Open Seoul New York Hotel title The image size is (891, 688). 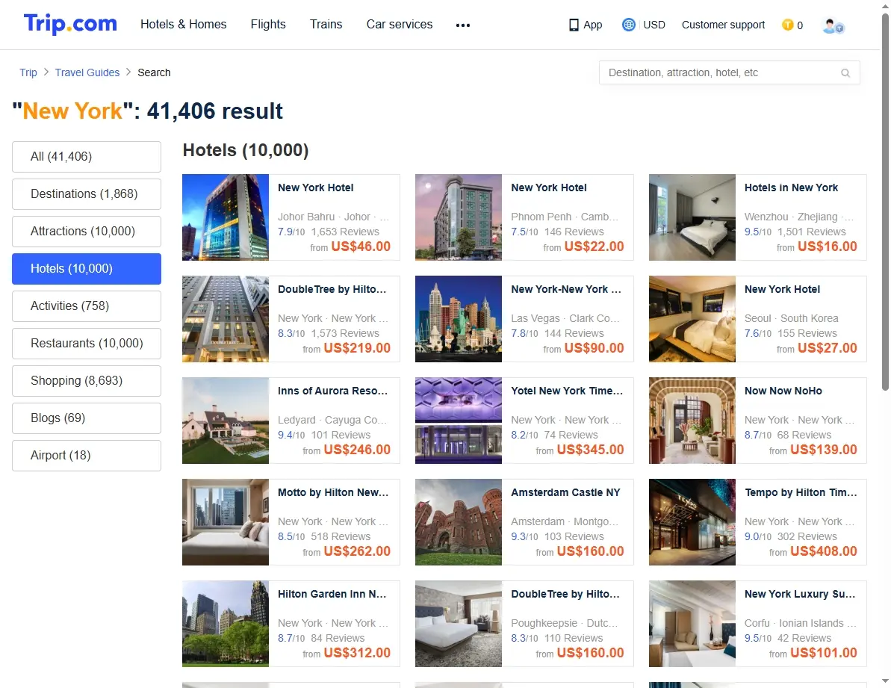coord(783,289)
